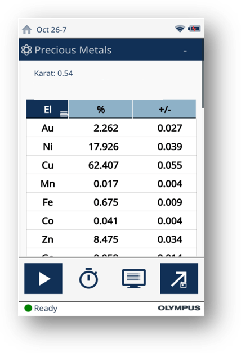
Task: Click the green Ready status indicator
Action: pyautogui.click(x=28, y=308)
